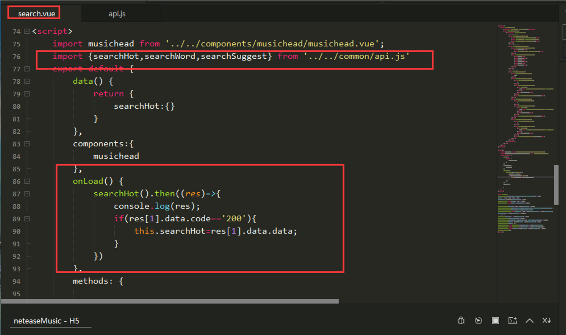This screenshot has width=566, height=335.
Task: Collapse the if statement fold on line 89
Action: 27,219
